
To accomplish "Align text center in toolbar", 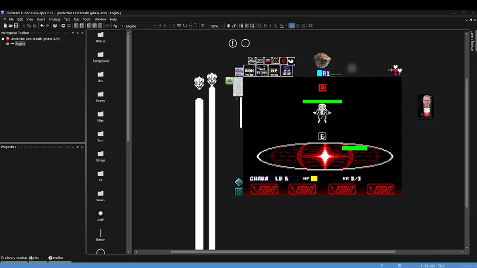I will pos(297,26).
